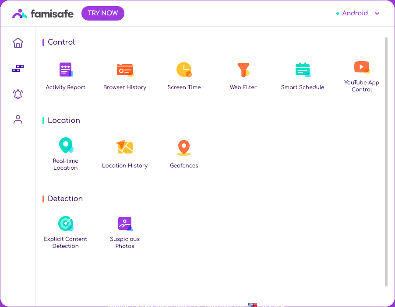View Real-time Location pin icon
The image size is (395, 307).
click(x=66, y=146)
